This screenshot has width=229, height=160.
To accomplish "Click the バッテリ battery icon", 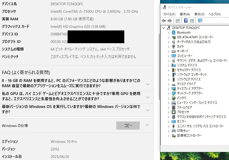I will point(173,98).
